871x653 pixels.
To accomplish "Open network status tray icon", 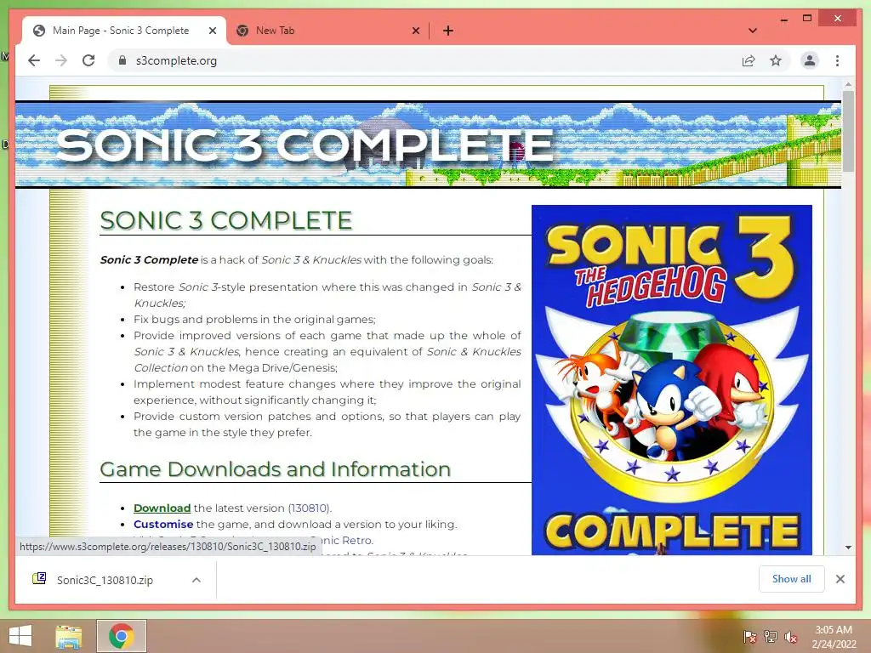I will pyautogui.click(x=771, y=637).
